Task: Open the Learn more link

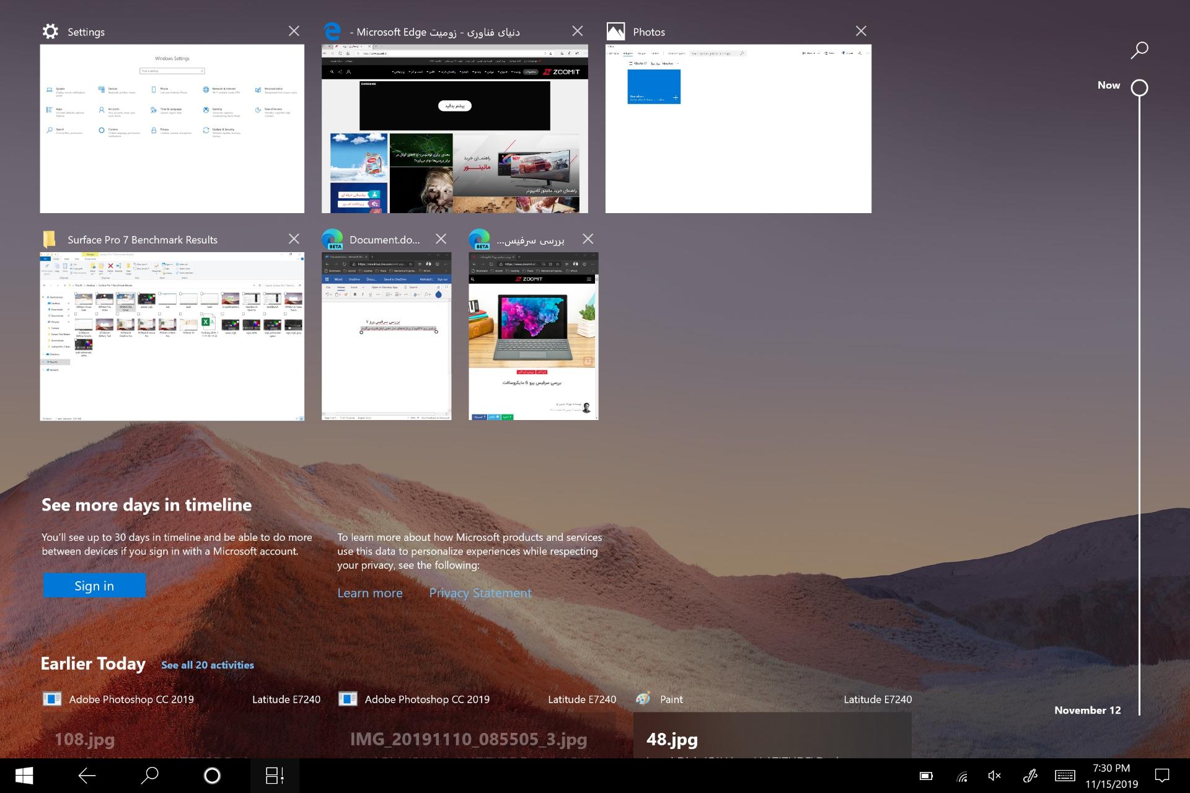Action: click(370, 593)
